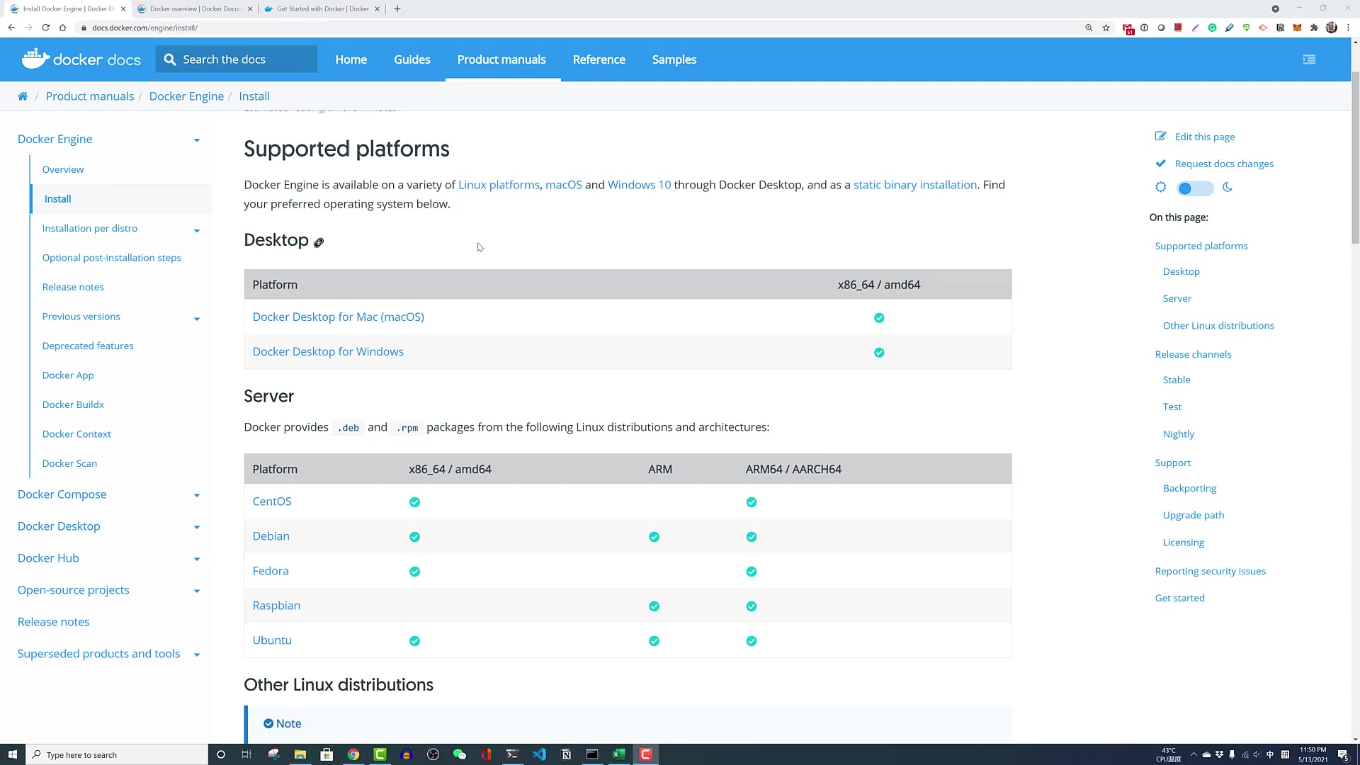Switch to Docker overview browser tab
This screenshot has width=1360, height=765.
click(195, 8)
